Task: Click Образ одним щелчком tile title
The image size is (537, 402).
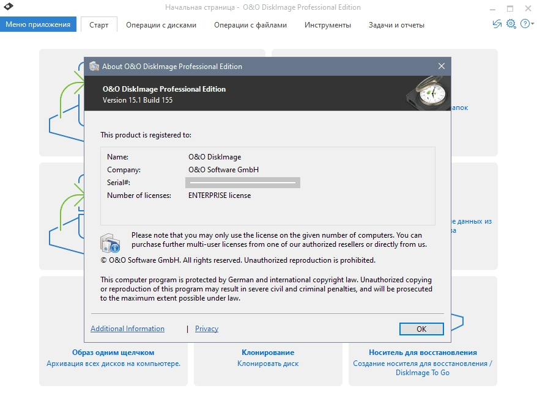Action: pos(113,353)
